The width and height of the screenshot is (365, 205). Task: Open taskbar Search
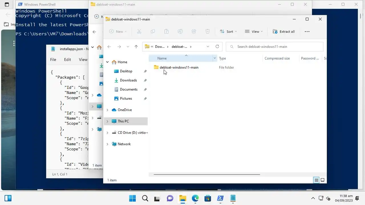[145, 198]
